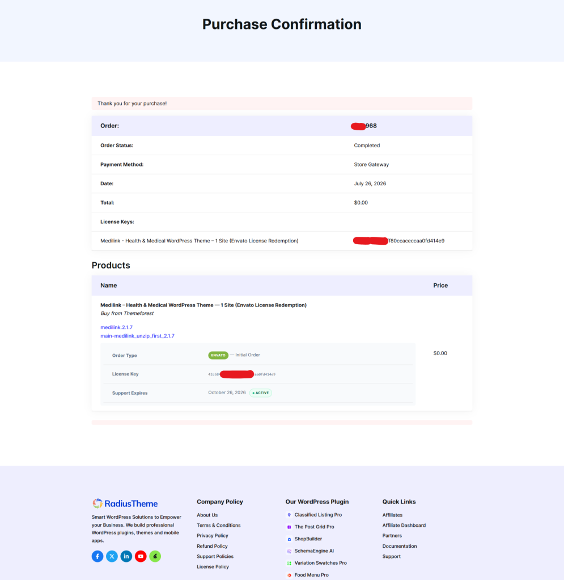This screenshot has width=564, height=580.
Task: Click the 'Our WordPress Plugin' footer heading
Action: [x=317, y=502]
